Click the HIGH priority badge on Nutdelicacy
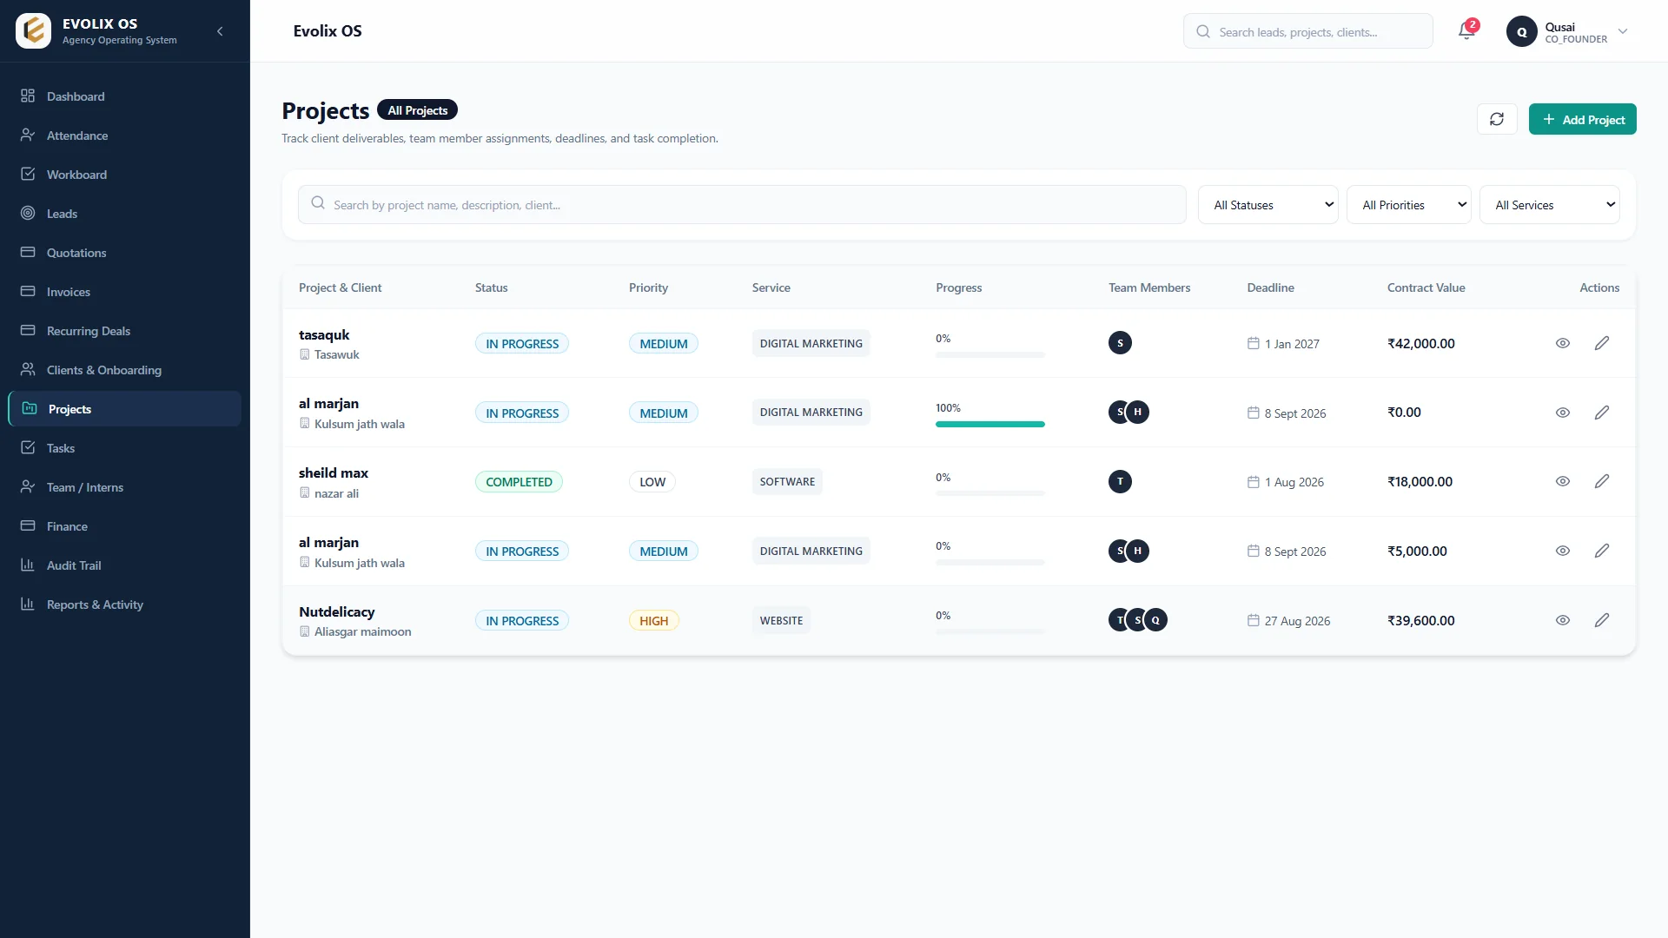 pyautogui.click(x=653, y=620)
